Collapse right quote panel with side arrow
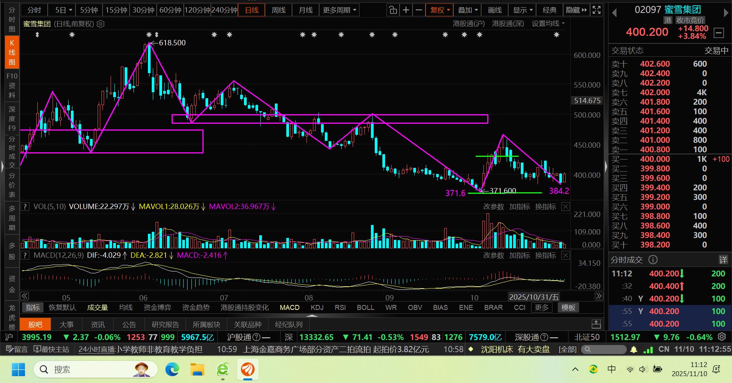The image size is (732, 383). point(606,166)
